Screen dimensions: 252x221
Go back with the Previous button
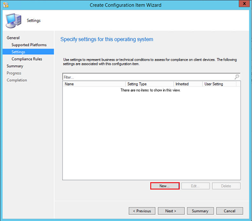(142, 211)
